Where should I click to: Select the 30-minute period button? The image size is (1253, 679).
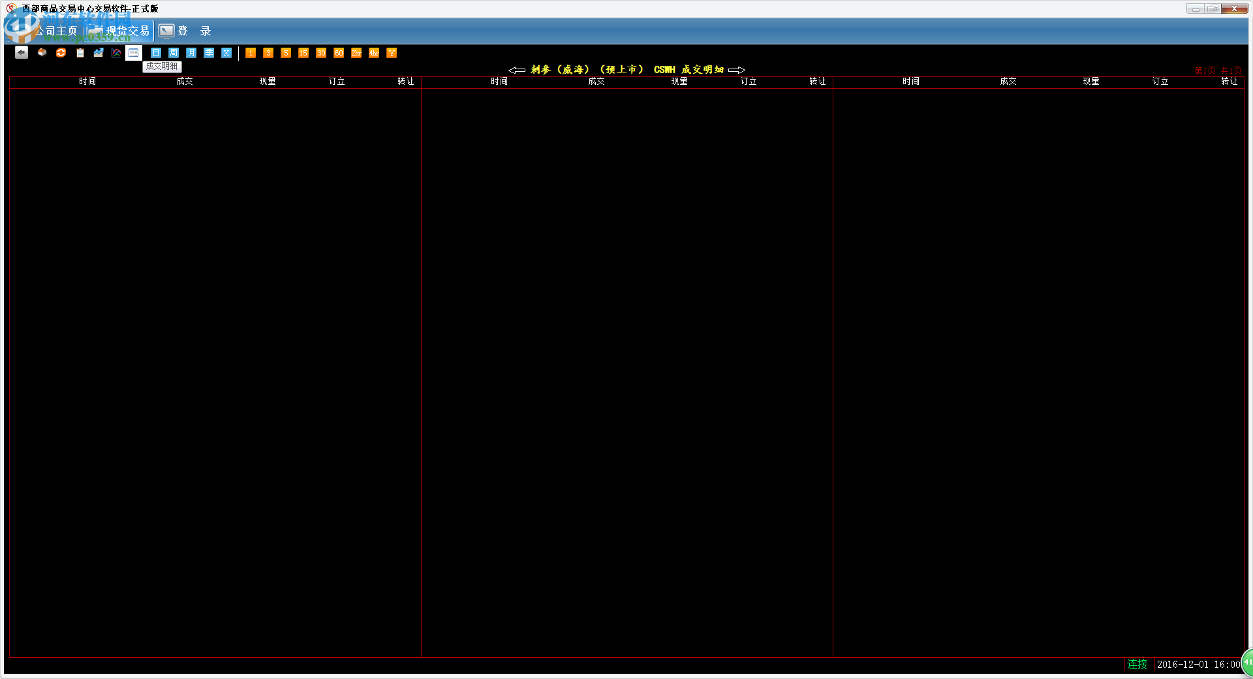321,53
